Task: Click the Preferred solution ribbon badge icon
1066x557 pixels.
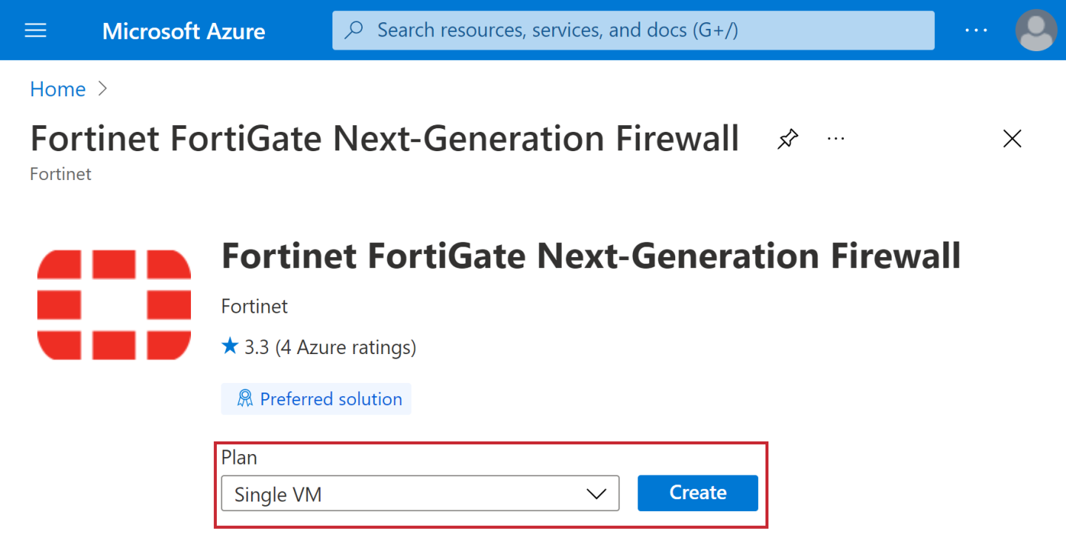Action: [246, 398]
